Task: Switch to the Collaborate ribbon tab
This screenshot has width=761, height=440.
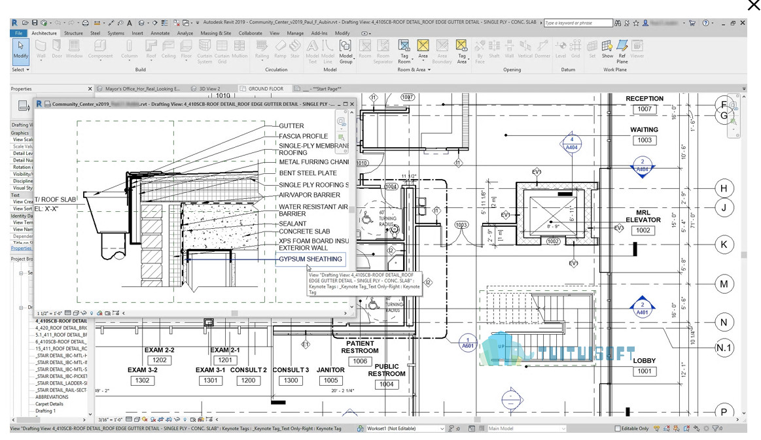Action: coord(251,33)
